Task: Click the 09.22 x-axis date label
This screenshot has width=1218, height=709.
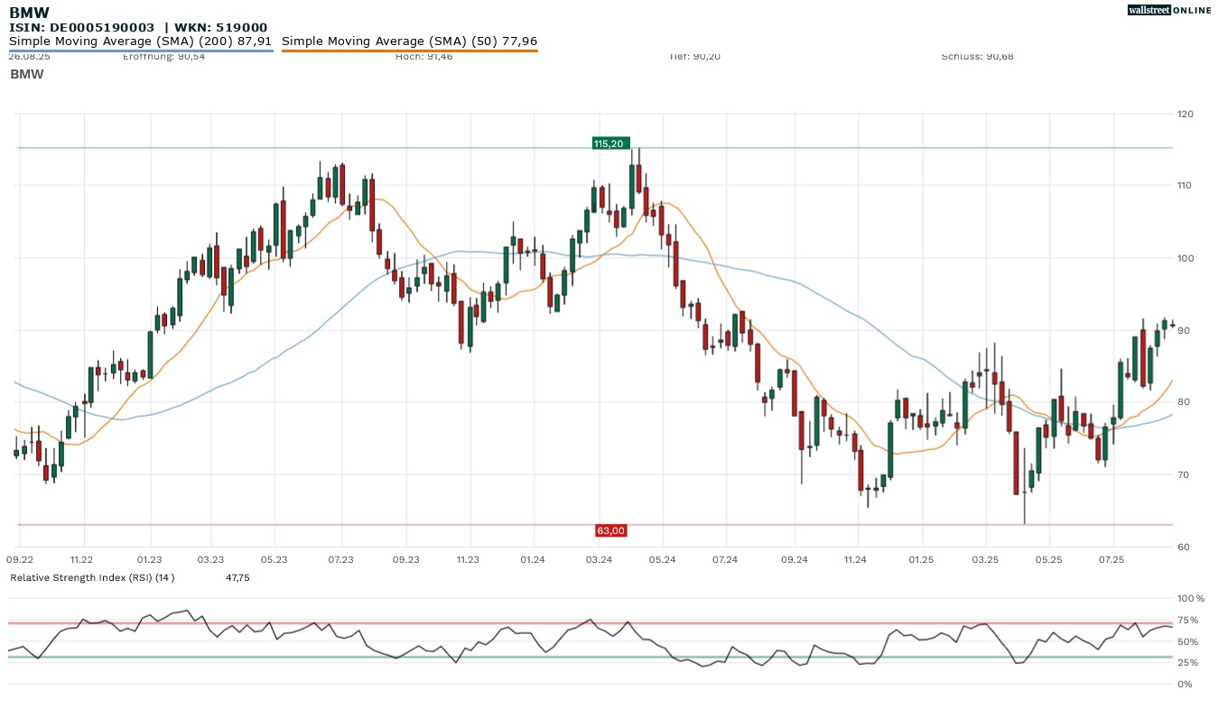Action: [20, 560]
